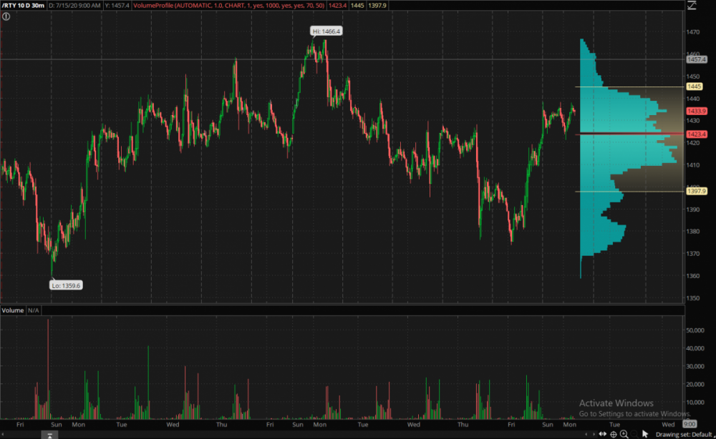Click the zoom in magnifier icon
716x439 pixels.
[624, 433]
